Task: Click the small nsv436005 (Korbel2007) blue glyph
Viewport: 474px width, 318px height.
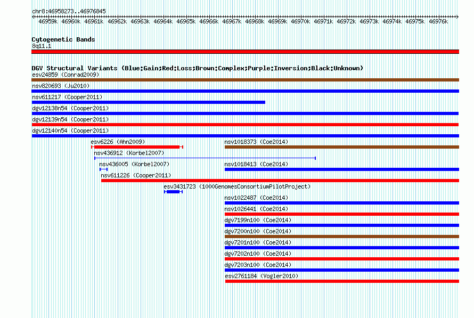Action: pos(104,169)
